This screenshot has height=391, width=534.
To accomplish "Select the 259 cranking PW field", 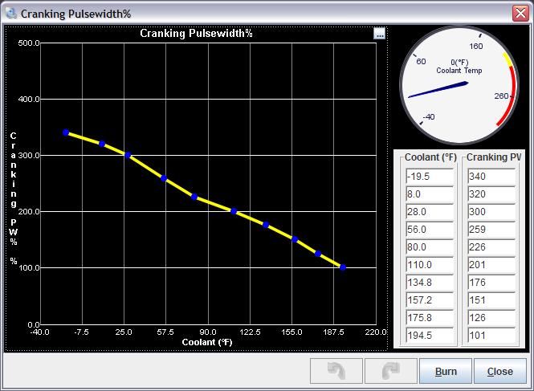I will tap(491, 230).
